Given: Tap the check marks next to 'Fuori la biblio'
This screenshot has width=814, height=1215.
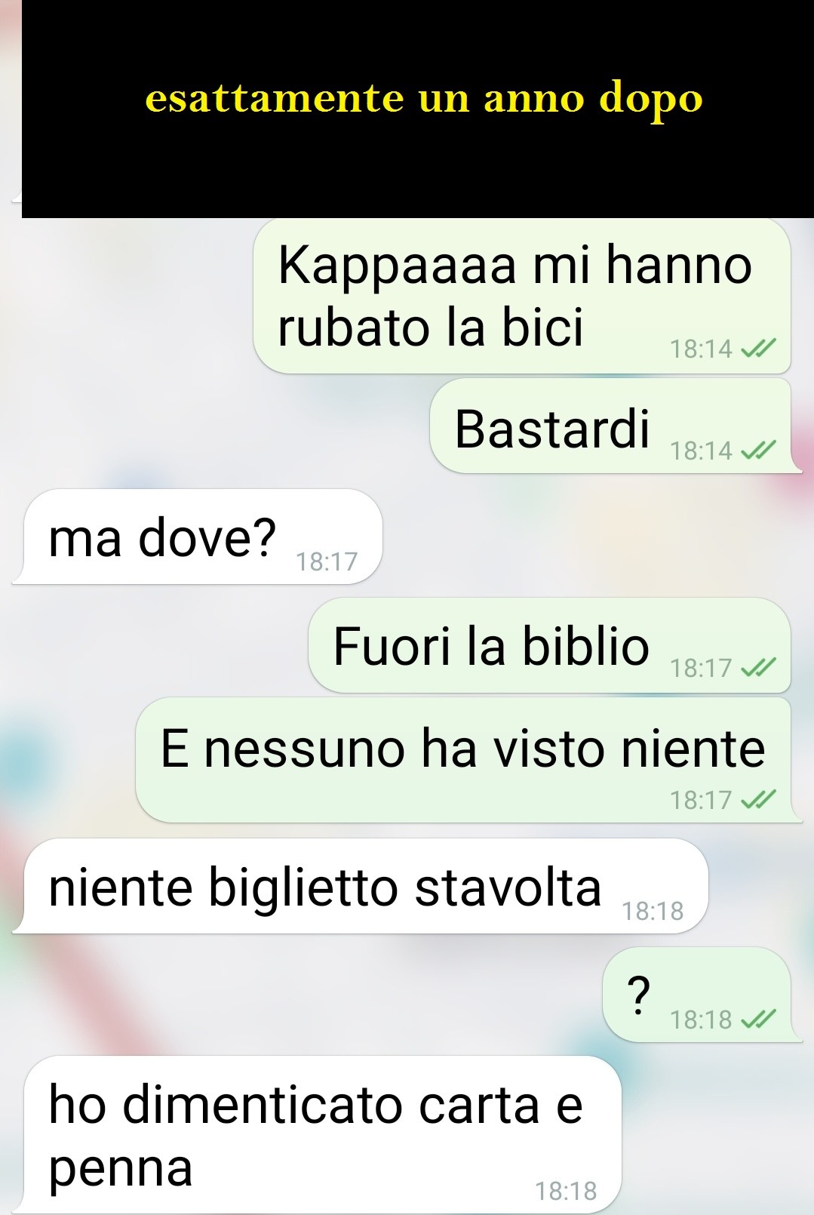Looking at the screenshot, I should [758, 668].
